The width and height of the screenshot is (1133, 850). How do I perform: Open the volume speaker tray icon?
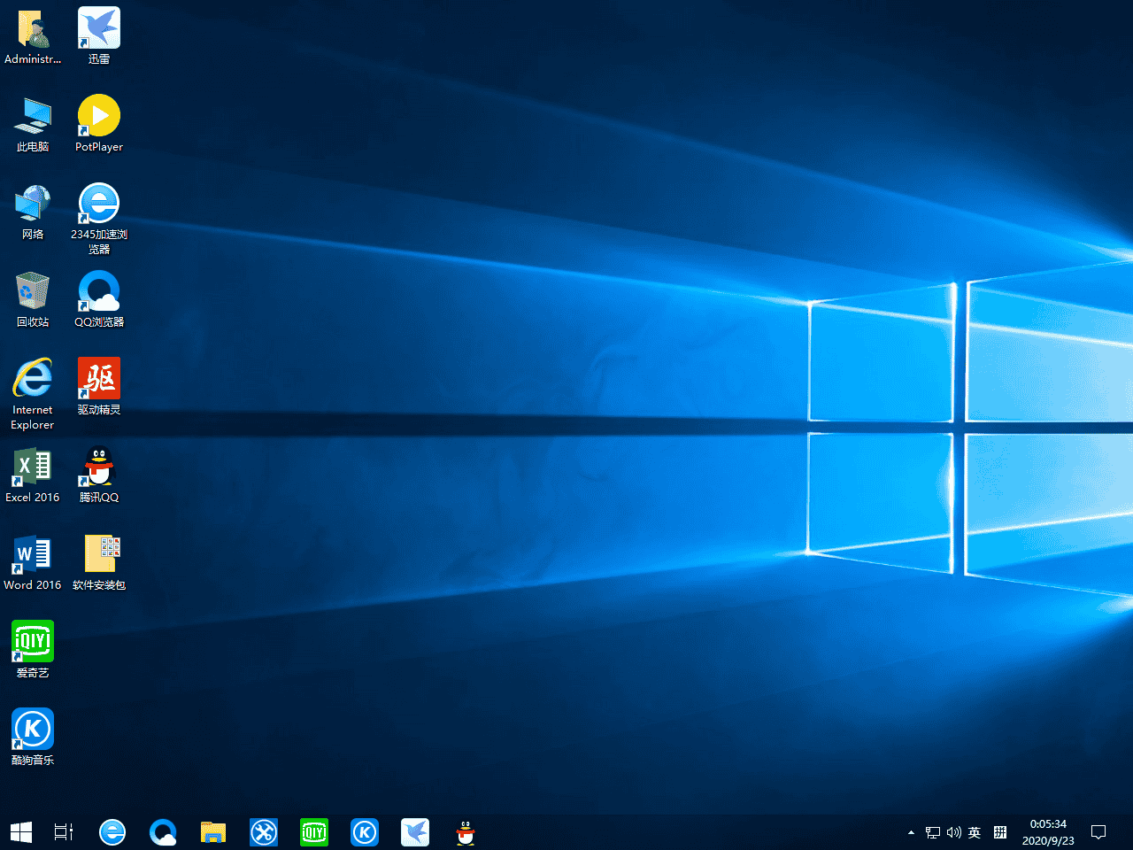[954, 832]
